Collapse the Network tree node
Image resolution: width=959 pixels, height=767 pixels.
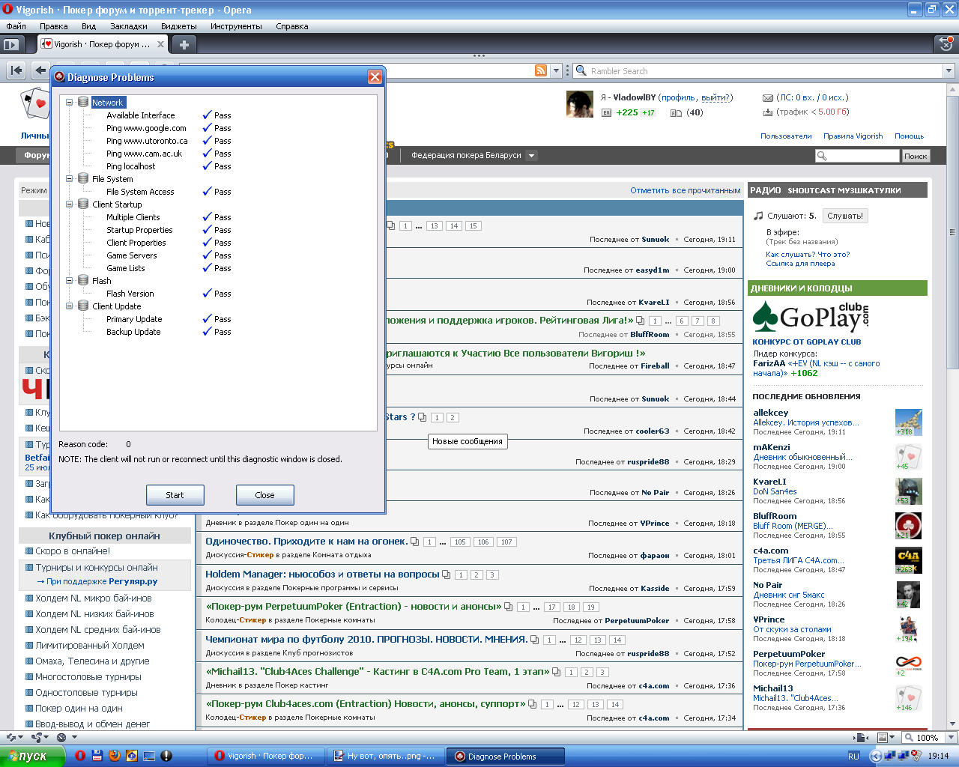point(70,102)
